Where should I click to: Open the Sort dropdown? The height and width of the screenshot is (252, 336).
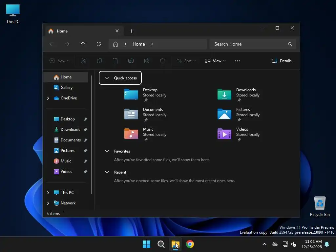186,61
